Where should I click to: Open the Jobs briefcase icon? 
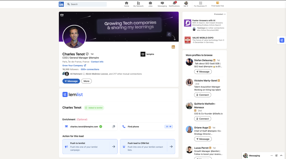pos(150,4)
